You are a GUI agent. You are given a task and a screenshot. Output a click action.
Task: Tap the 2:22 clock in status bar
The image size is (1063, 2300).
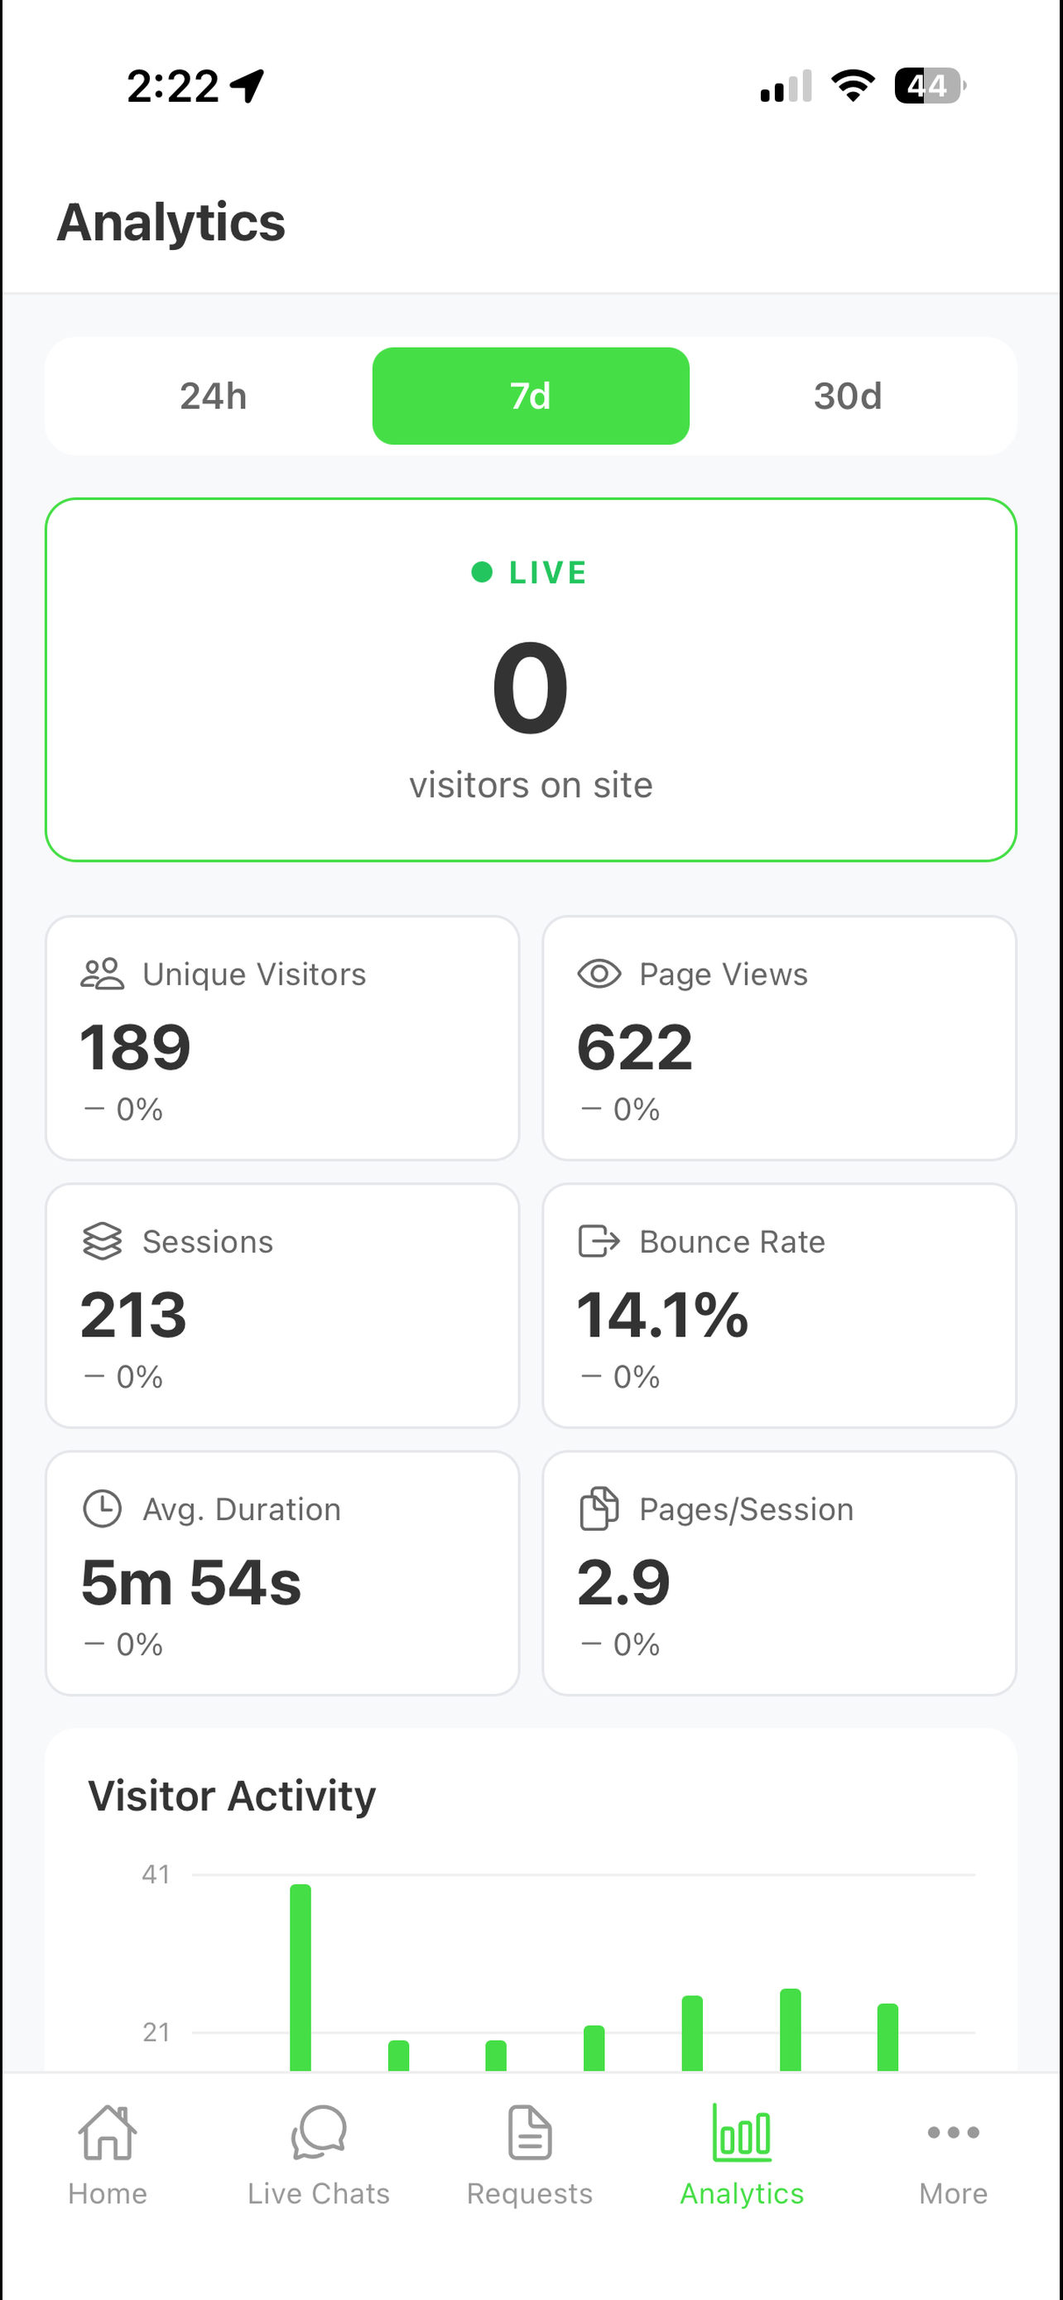(172, 87)
